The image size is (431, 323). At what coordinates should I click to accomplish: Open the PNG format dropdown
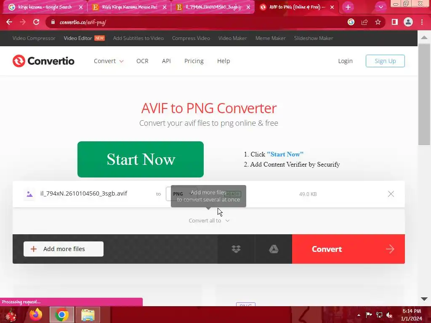[x=181, y=194]
